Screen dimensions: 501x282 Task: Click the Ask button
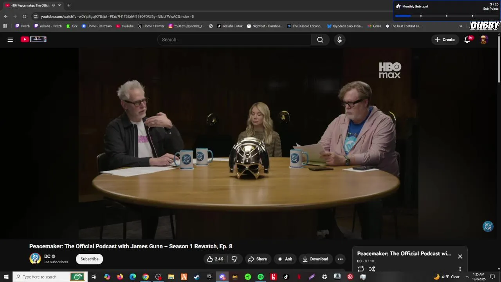[285, 259]
